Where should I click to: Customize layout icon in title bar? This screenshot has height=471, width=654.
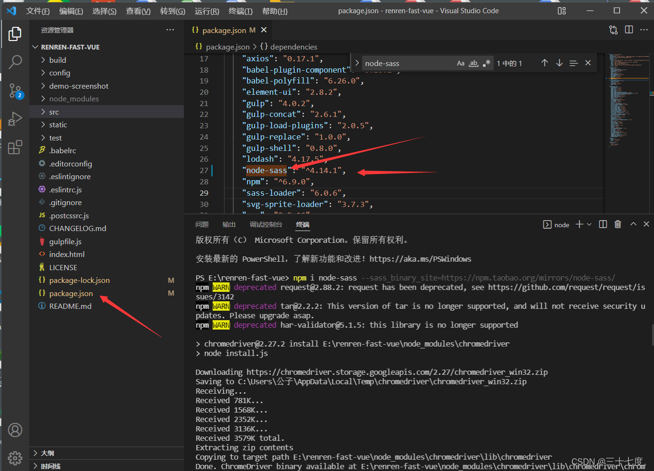coord(562,10)
